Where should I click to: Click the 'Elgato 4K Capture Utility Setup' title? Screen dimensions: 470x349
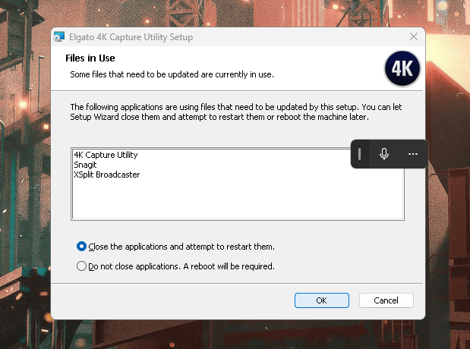pos(131,37)
